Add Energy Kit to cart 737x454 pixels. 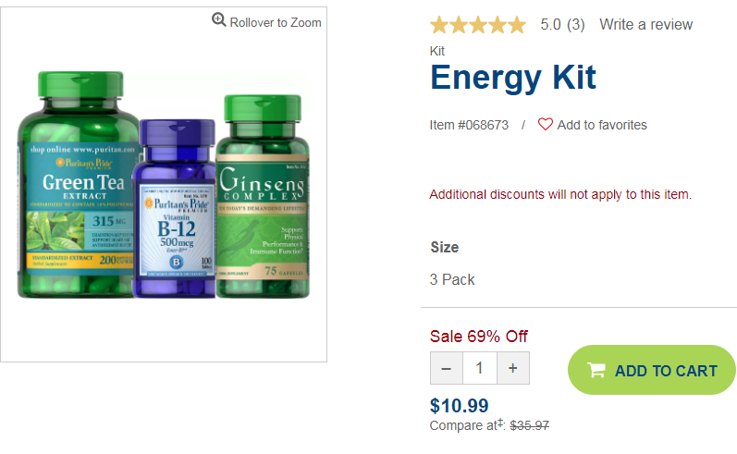651,370
